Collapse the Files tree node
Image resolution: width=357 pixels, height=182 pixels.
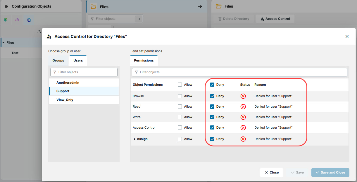(x=3, y=43)
